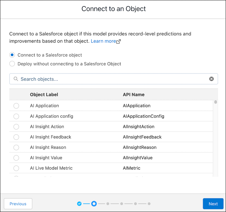
Task: Click the object list scrollbar thumb
Action: 216,102
